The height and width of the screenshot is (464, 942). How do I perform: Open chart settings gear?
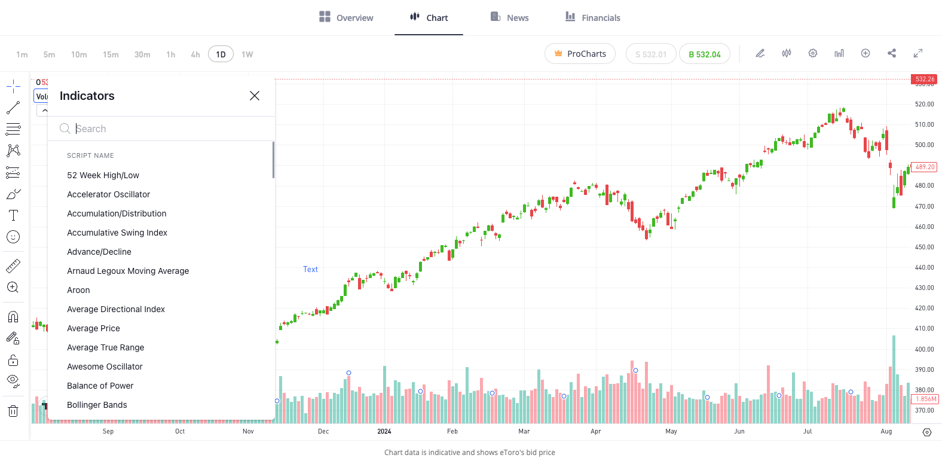[x=813, y=53]
